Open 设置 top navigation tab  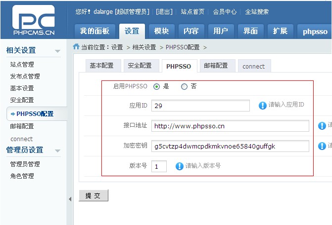tap(132, 31)
